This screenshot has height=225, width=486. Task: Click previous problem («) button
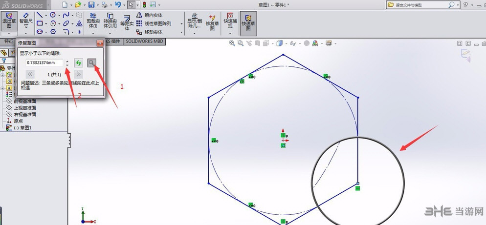pos(30,74)
